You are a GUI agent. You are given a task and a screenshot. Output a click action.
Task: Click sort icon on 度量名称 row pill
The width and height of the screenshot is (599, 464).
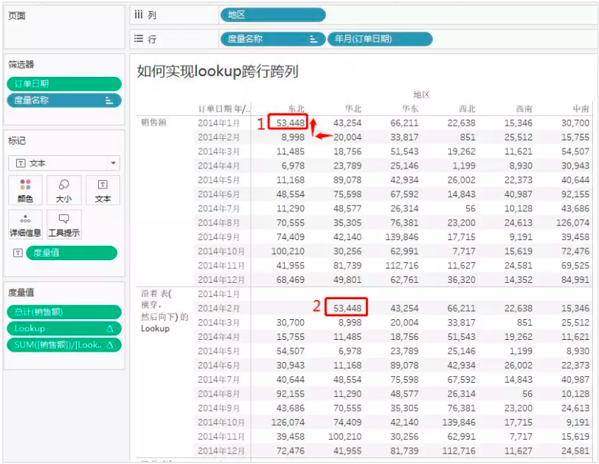coord(314,39)
